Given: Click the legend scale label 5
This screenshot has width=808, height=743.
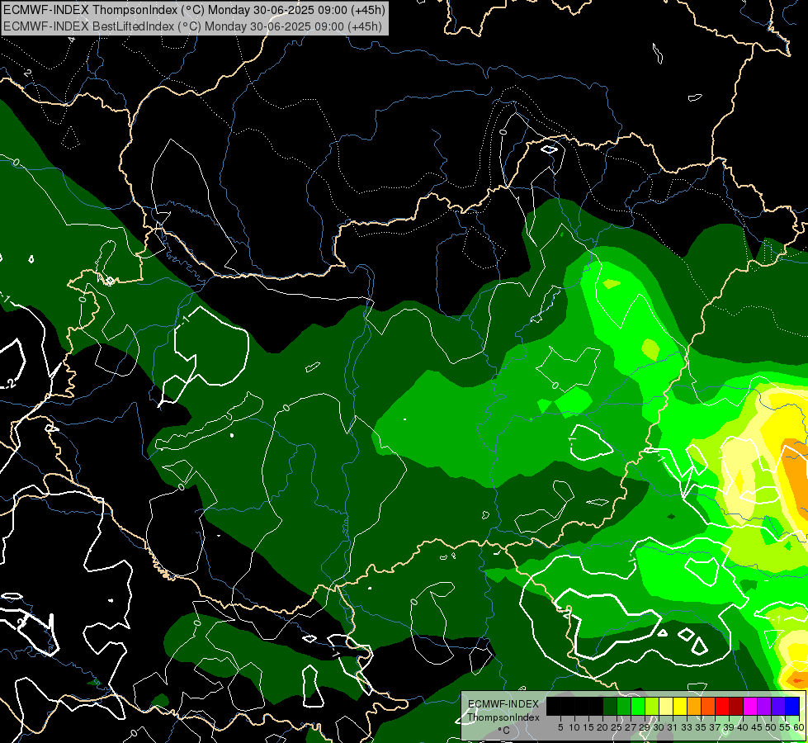Looking at the screenshot, I should coord(560,727).
